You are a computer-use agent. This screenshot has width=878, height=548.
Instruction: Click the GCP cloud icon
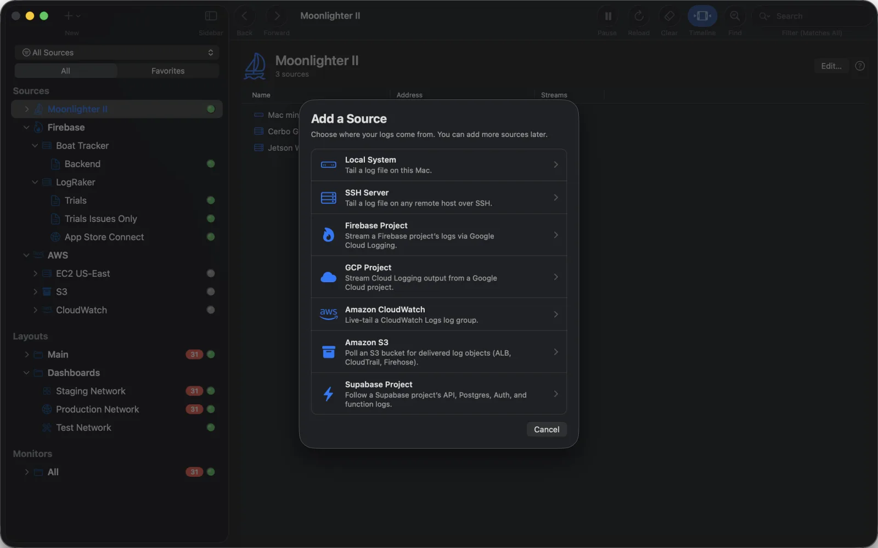point(328,277)
